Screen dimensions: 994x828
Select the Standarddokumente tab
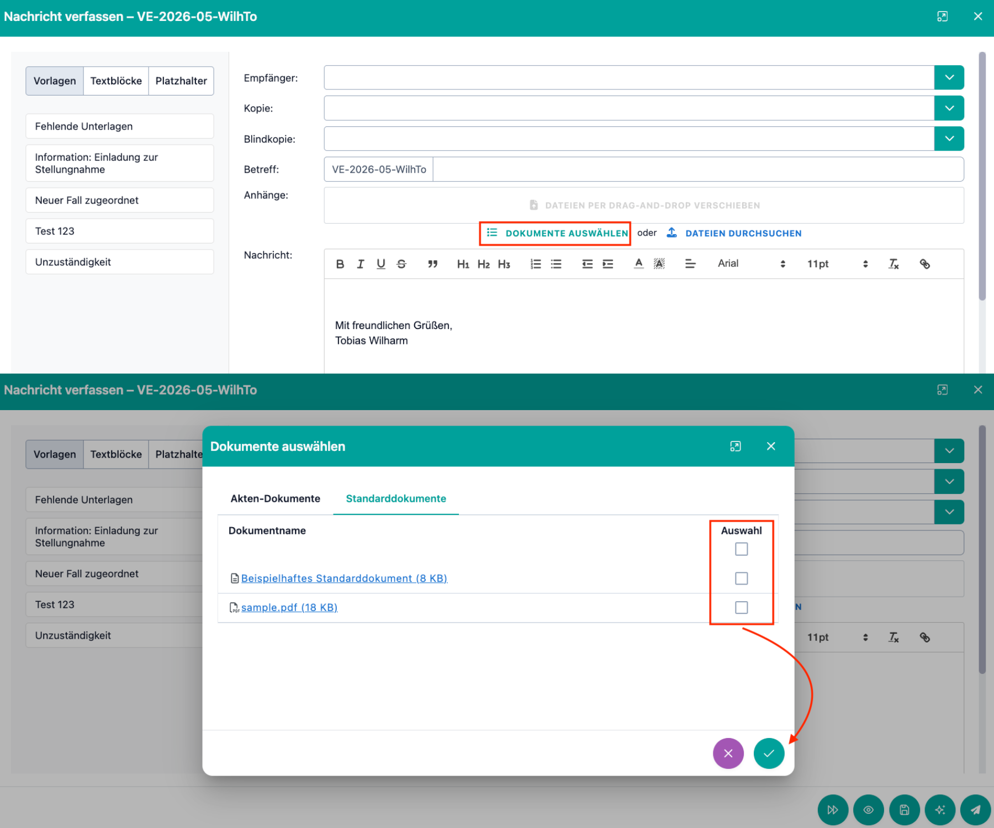tap(396, 498)
